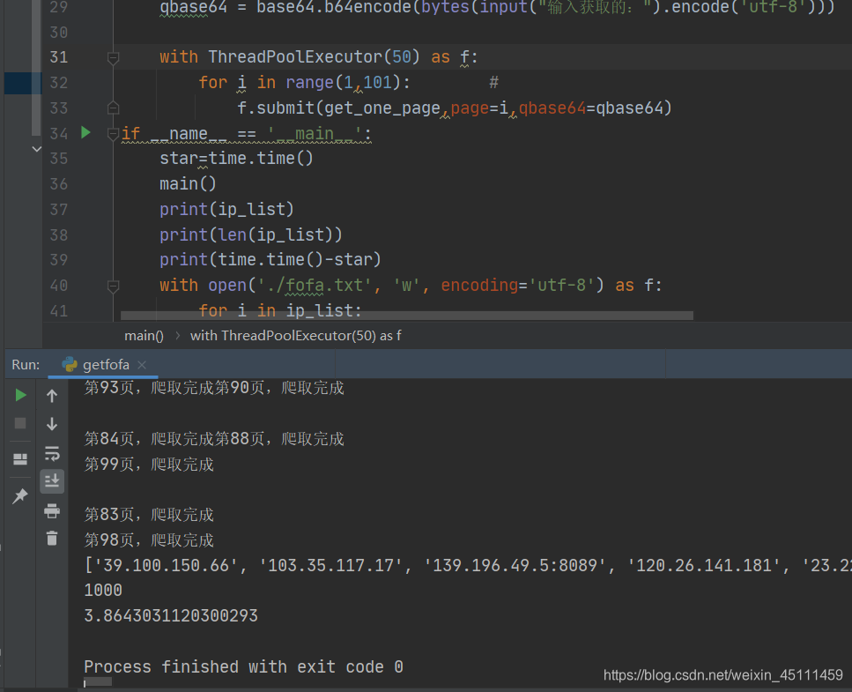Click the 3.8643031120300293 timing output

click(x=171, y=616)
